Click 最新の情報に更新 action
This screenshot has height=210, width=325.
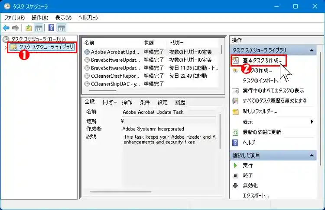tap(262, 132)
